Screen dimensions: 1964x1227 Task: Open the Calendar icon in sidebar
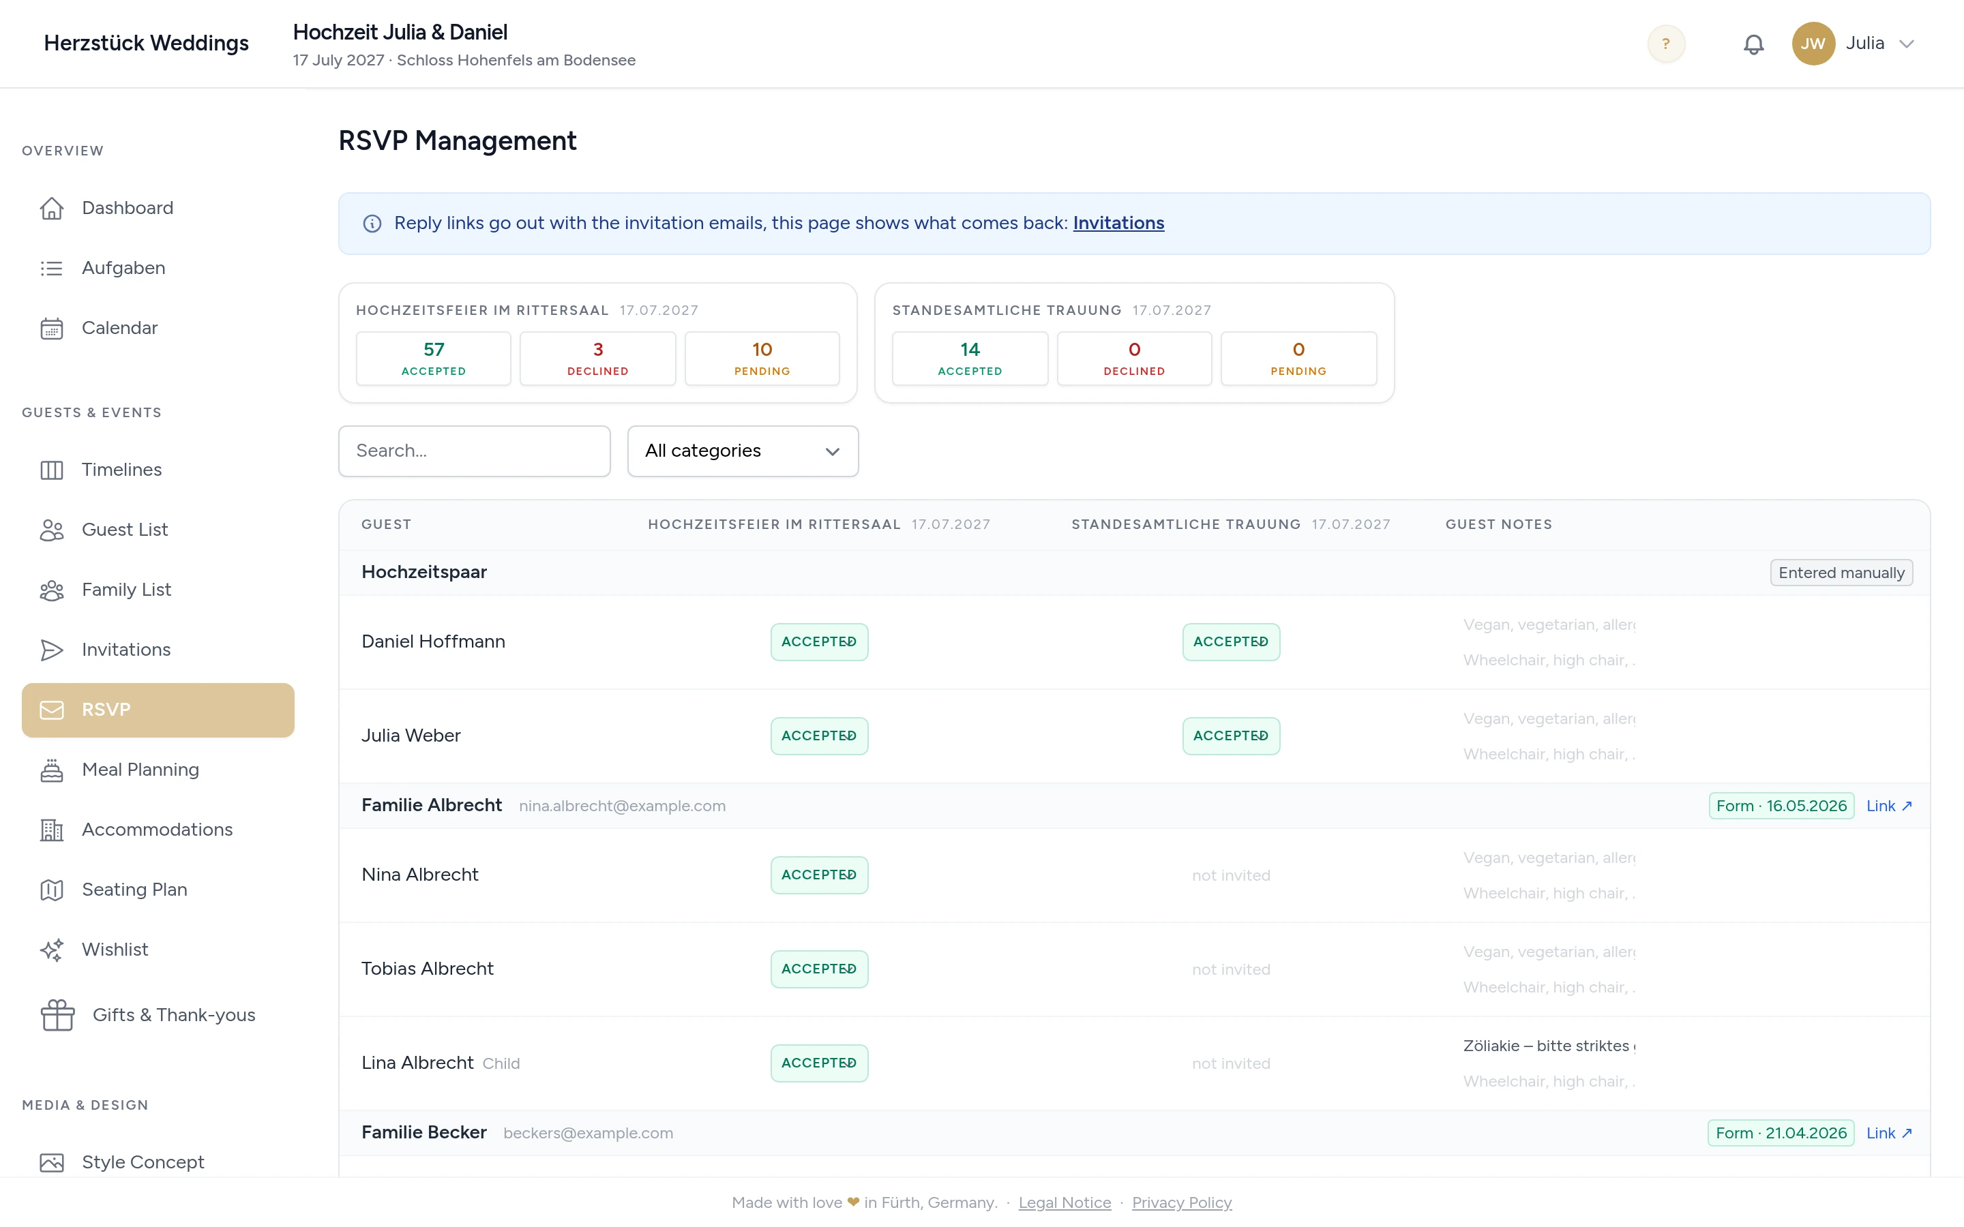52,328
